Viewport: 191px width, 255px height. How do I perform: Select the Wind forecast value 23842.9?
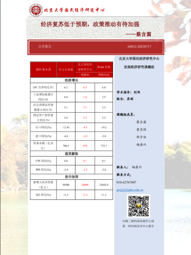tap(104, 185)
